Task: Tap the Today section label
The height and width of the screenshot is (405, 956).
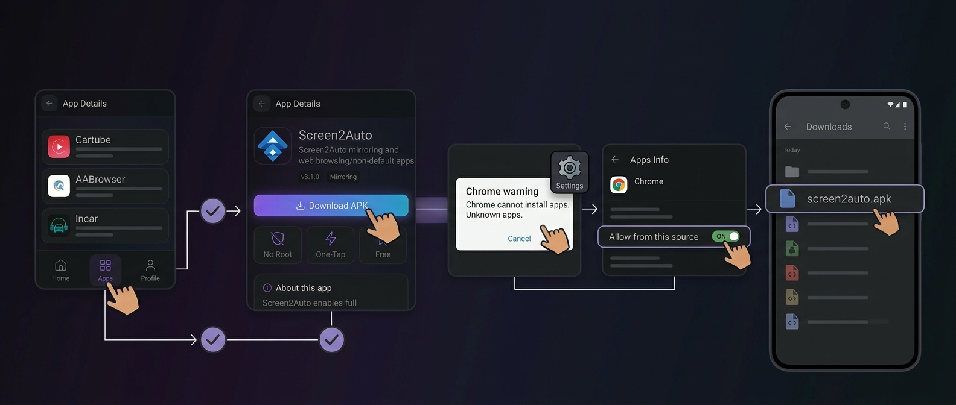Action: tap(791, 150)
